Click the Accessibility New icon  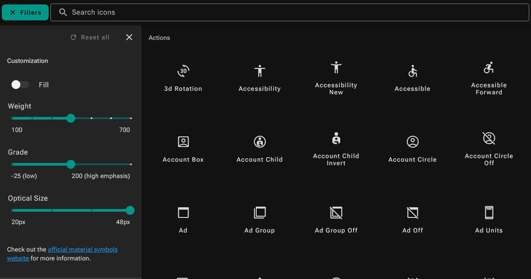point(336,67)
